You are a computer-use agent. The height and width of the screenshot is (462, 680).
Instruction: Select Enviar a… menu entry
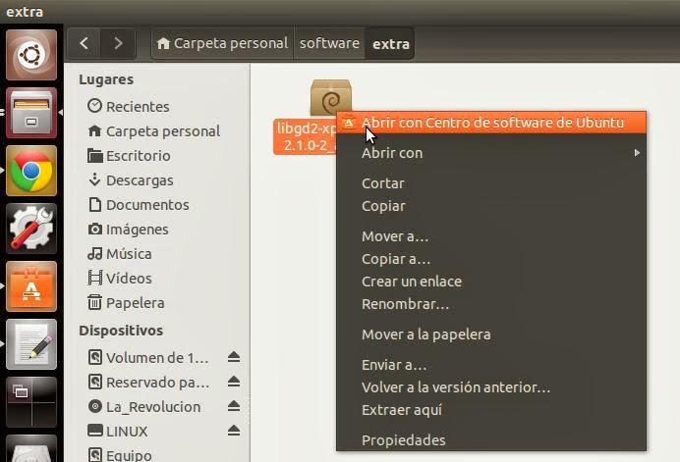tap(491, 365)
